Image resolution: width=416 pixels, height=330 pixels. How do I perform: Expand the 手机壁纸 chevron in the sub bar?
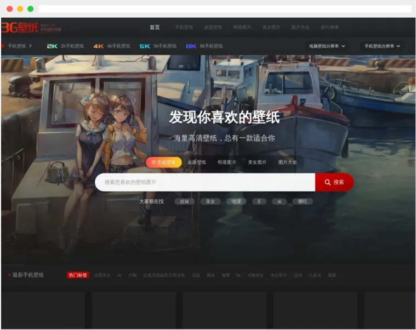31,46
